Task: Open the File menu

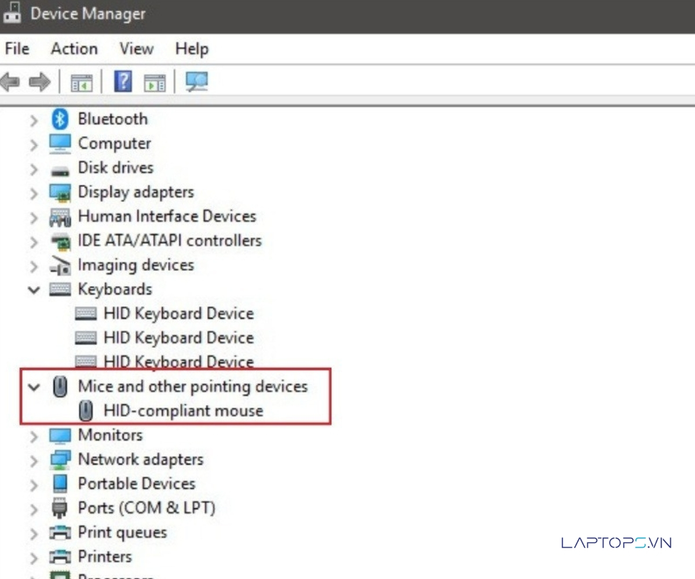Action: 17,49
